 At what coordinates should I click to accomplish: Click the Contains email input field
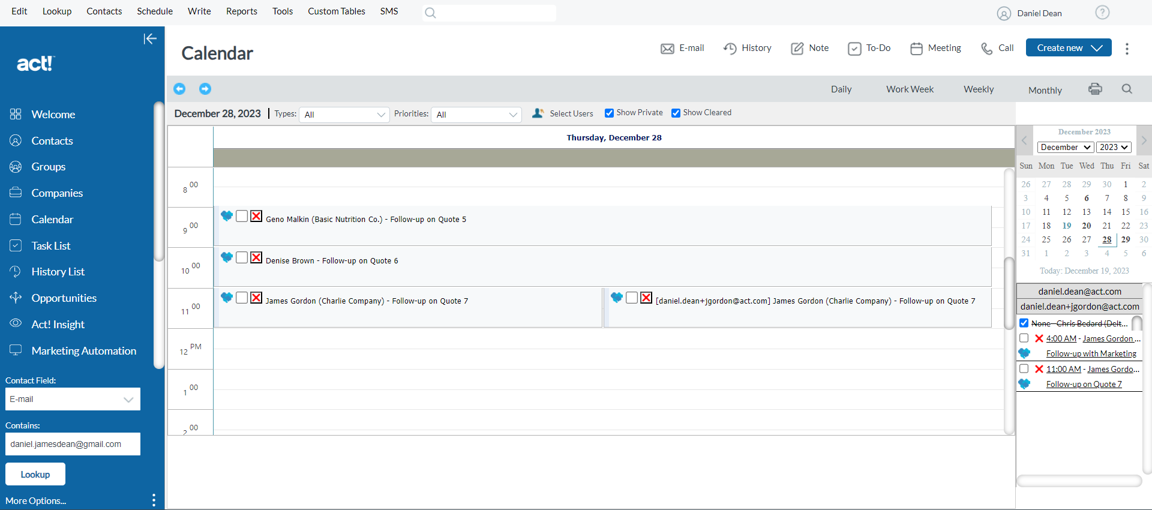click(73, 444)
